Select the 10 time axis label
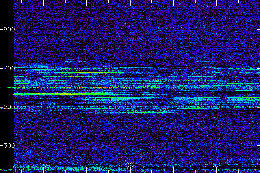Viewport: 260px width, 173px height. [x=43, y=165]
